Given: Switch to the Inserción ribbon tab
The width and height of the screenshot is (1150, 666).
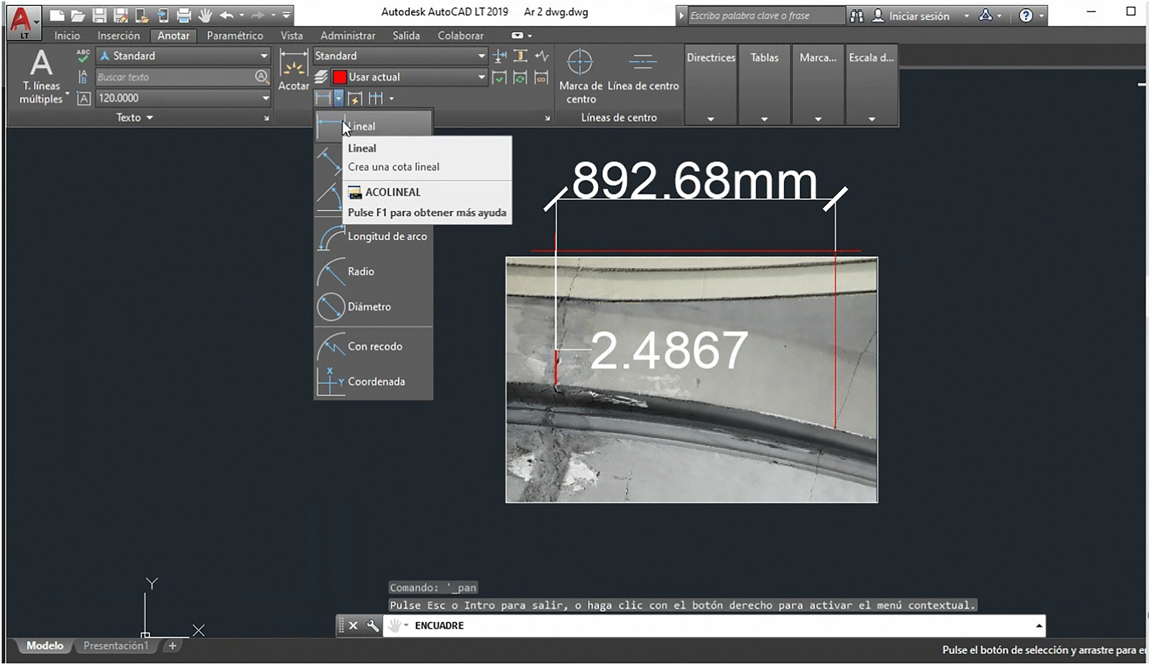Looking at the screenshot, I should point(119,36).
